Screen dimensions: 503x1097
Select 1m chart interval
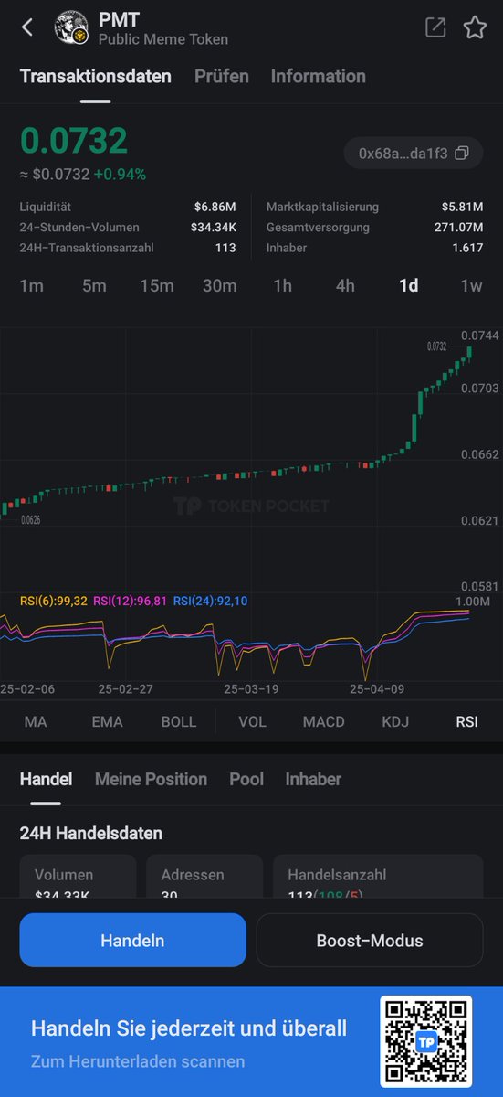pyautogui.click(x=32, y=286)
